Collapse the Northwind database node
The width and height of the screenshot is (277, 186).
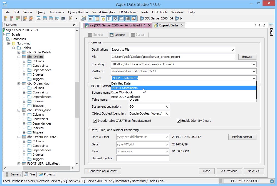point(8,43)
